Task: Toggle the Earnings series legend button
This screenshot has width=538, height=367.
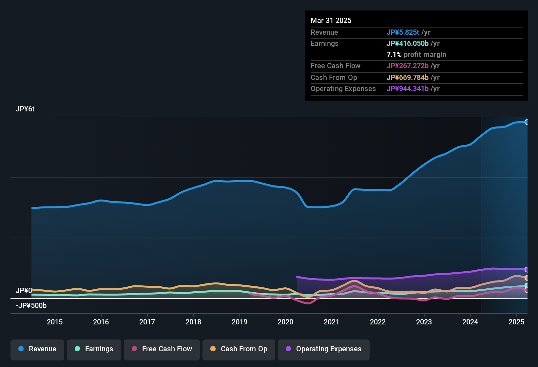Action: tap(94, 350)
